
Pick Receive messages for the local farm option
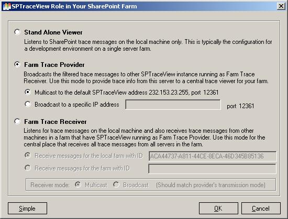[x=28, y=155]
